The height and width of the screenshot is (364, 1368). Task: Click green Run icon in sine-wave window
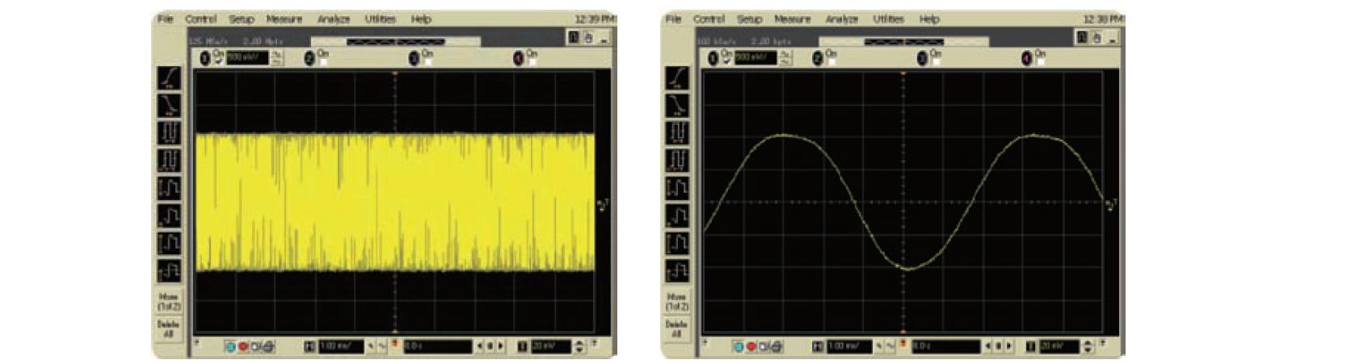[739, 346]
